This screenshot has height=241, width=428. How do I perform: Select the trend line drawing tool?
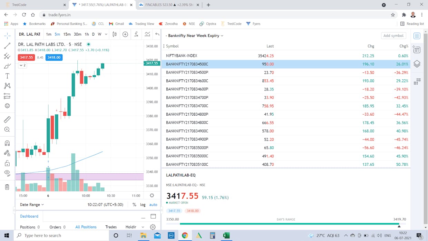7,46
